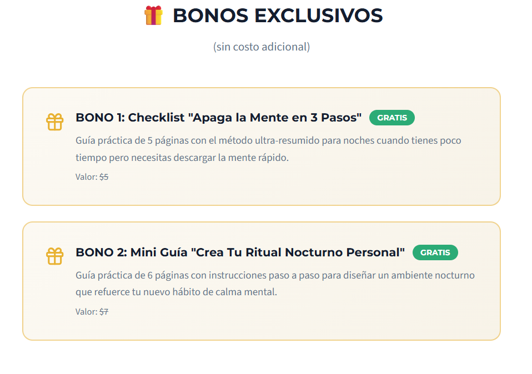This screenshot has height=374, width=532.
Task: Click the "Valor:" label in BONO 2
Action: [86, 312]
